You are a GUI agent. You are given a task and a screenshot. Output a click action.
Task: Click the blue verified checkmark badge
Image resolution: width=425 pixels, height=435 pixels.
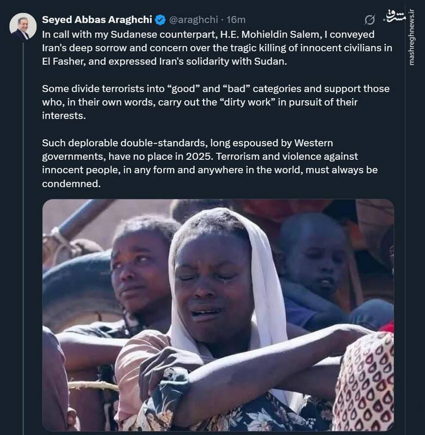pos(160,20)
